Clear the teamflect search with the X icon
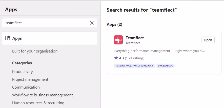This screenshot has height=108, width=224. pyautogui.click(x=92, y=23)
